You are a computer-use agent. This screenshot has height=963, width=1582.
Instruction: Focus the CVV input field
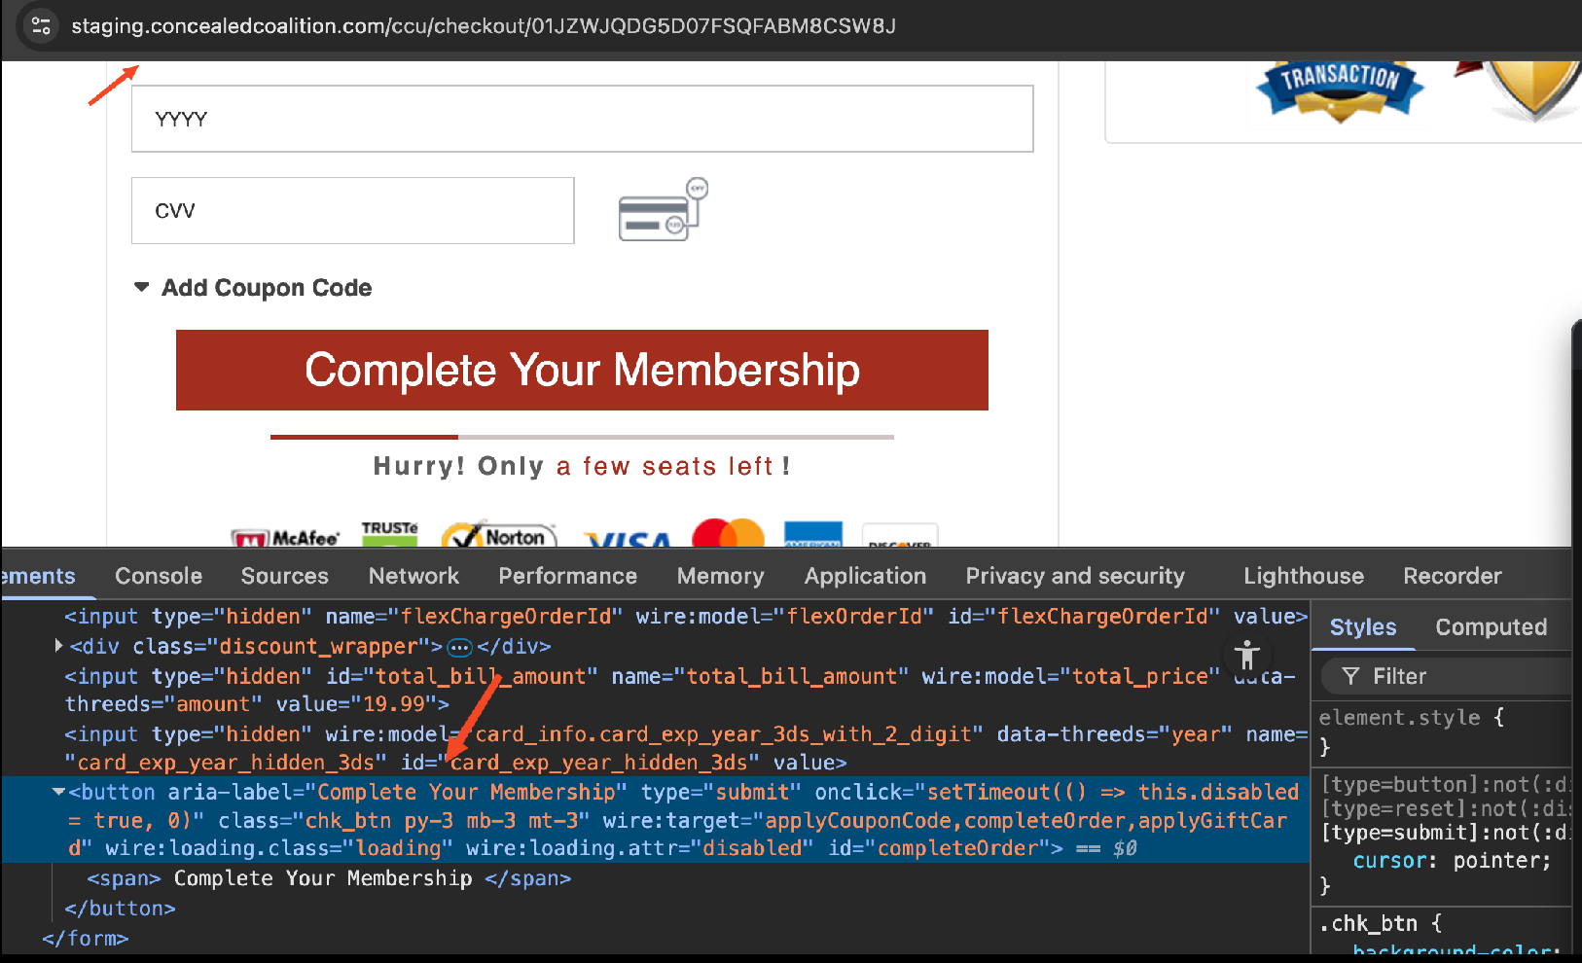[x=352, y=211]
